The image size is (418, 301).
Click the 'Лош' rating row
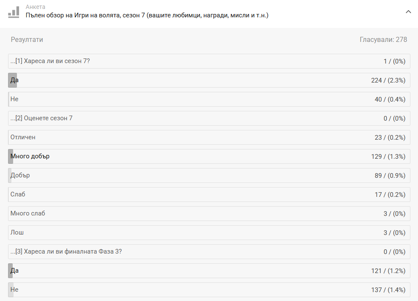pos(209,233)
